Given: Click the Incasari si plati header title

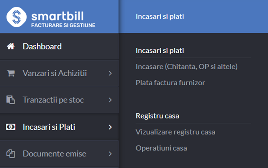Looking at the screenshot, I should tap(160, 16).
